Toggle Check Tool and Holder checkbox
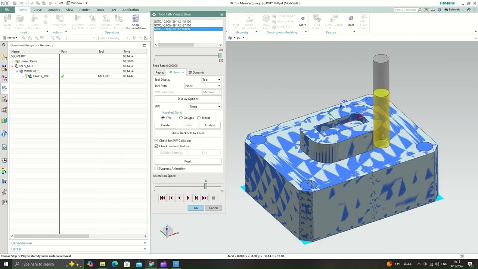The width and height of the screenshot is (478, 269). (x=156, y=146)
